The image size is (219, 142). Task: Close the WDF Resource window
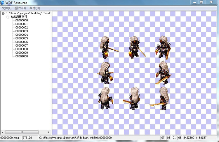tap(212, 2)
